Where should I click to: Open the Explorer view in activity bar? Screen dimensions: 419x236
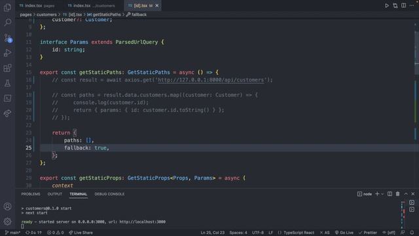(x=7, y=7)
